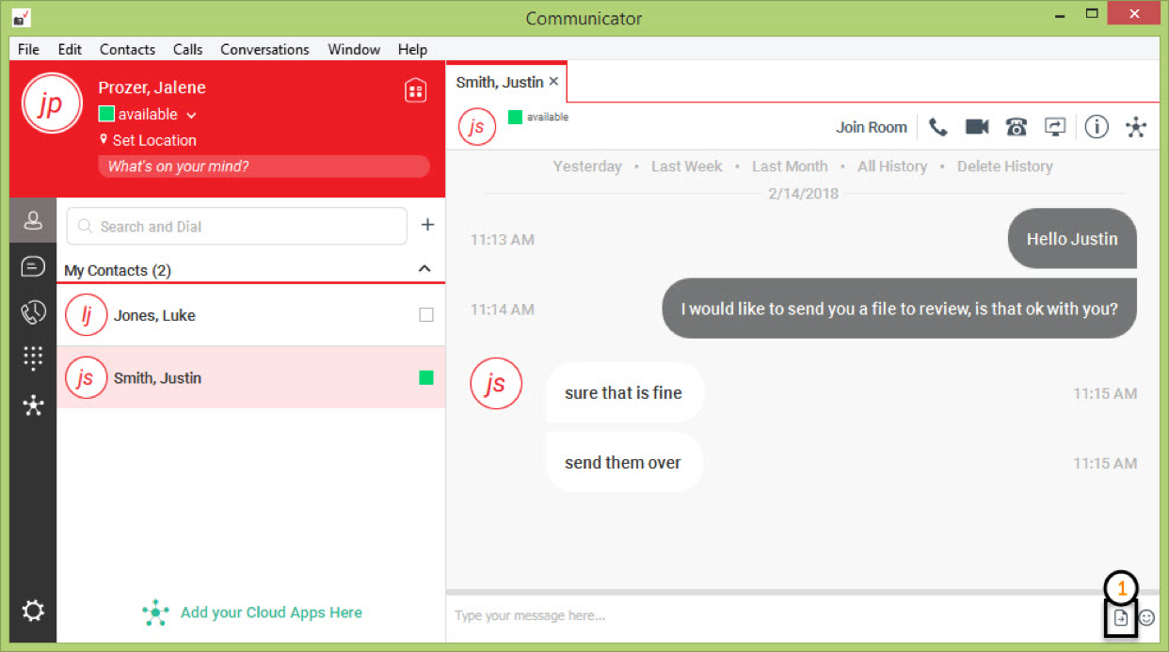Select contact Smith, Justin in list

tap(250, 377)
